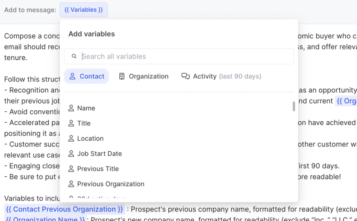Insert the Name variable
Screen dimensions: 357x221
(86, 108)
